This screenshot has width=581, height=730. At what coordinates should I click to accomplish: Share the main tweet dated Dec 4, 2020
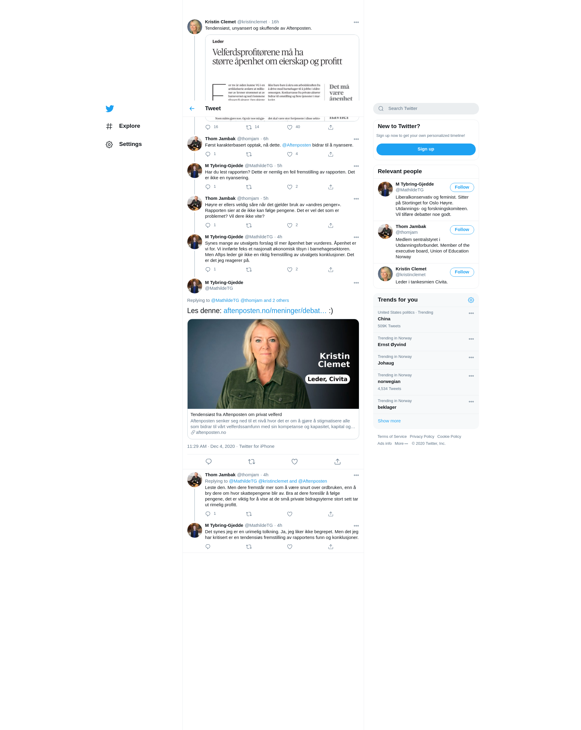tap(337, 461)
